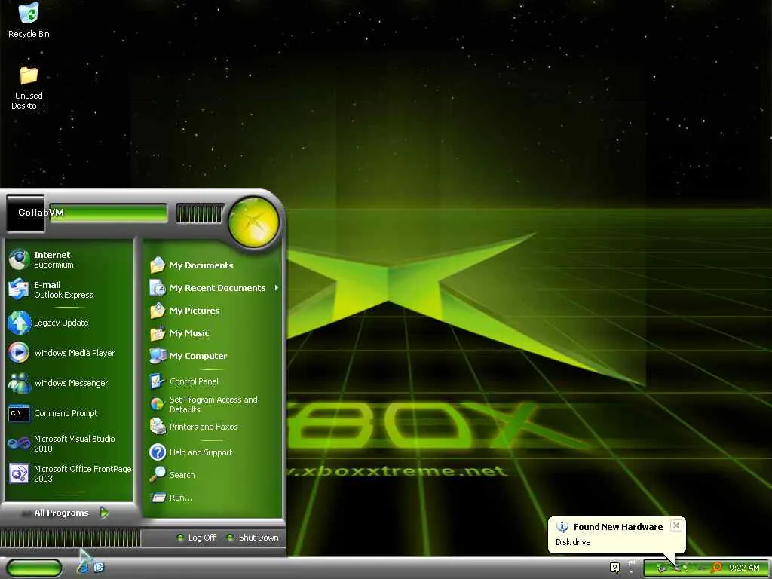Click the Shut Down button
The width and height of the screenshot is (772, 579).
[x=252, y=538]
